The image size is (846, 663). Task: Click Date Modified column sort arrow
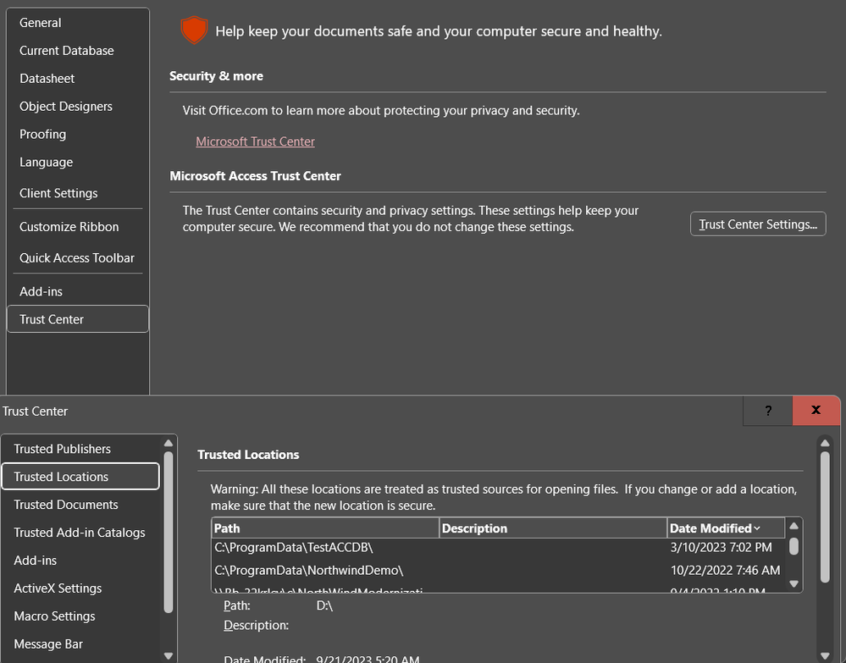757,528
